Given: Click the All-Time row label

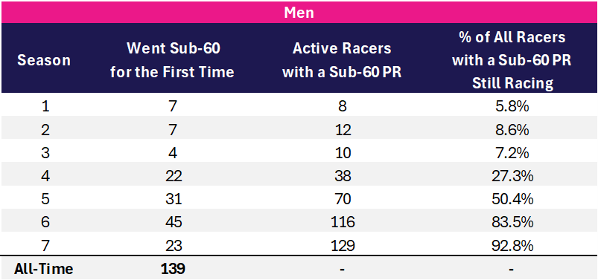Looking at the screenshot, I should [x=43, y=269].
